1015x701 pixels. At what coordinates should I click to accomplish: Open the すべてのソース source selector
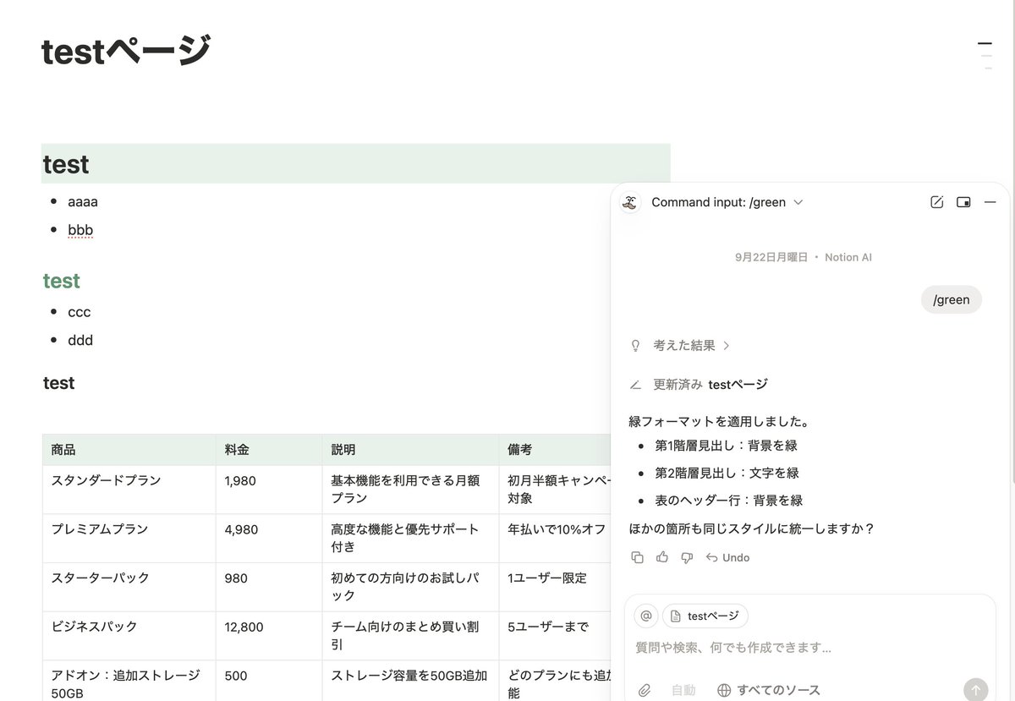point(775,689)
